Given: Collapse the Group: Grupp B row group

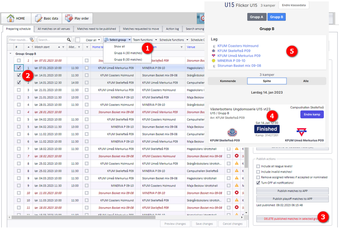Looking at the screenshot, I should (10, 54).
